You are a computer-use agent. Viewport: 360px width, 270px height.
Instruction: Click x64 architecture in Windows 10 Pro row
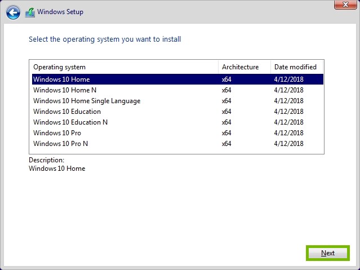(x=226, y=133)
